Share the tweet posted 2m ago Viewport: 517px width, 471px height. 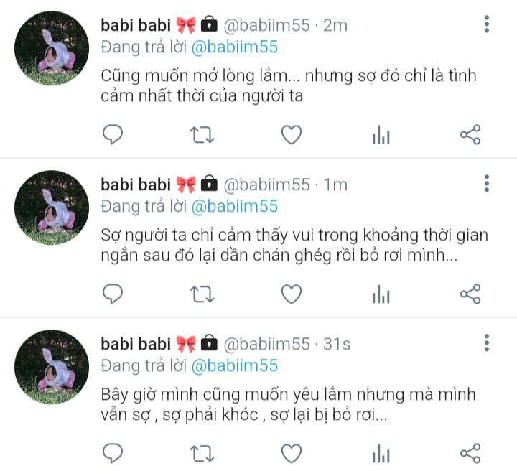[470, 134]
